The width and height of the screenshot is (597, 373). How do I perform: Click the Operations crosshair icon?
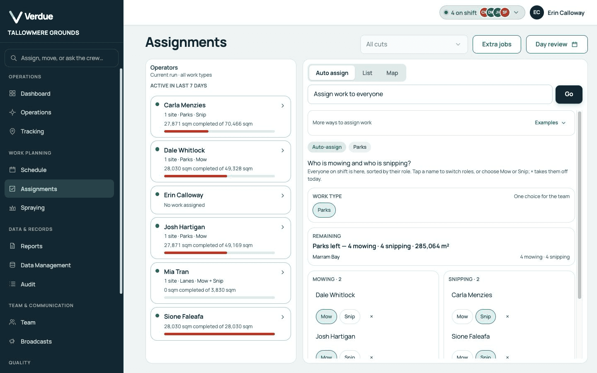[x=12, y=112]
